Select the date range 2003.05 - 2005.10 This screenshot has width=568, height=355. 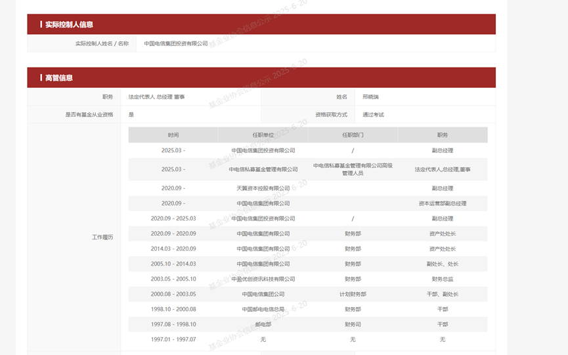coord(173,279)
